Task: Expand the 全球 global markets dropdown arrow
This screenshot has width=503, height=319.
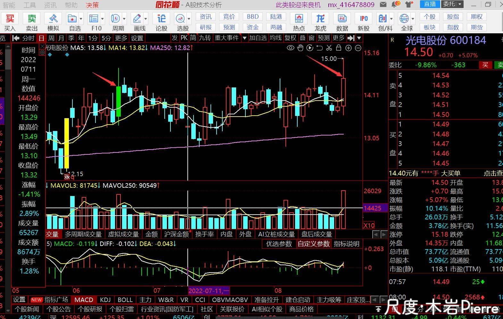Action: (x=413, y=19)
